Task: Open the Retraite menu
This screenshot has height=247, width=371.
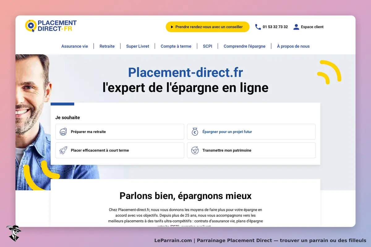Action: tap(107, 46)
